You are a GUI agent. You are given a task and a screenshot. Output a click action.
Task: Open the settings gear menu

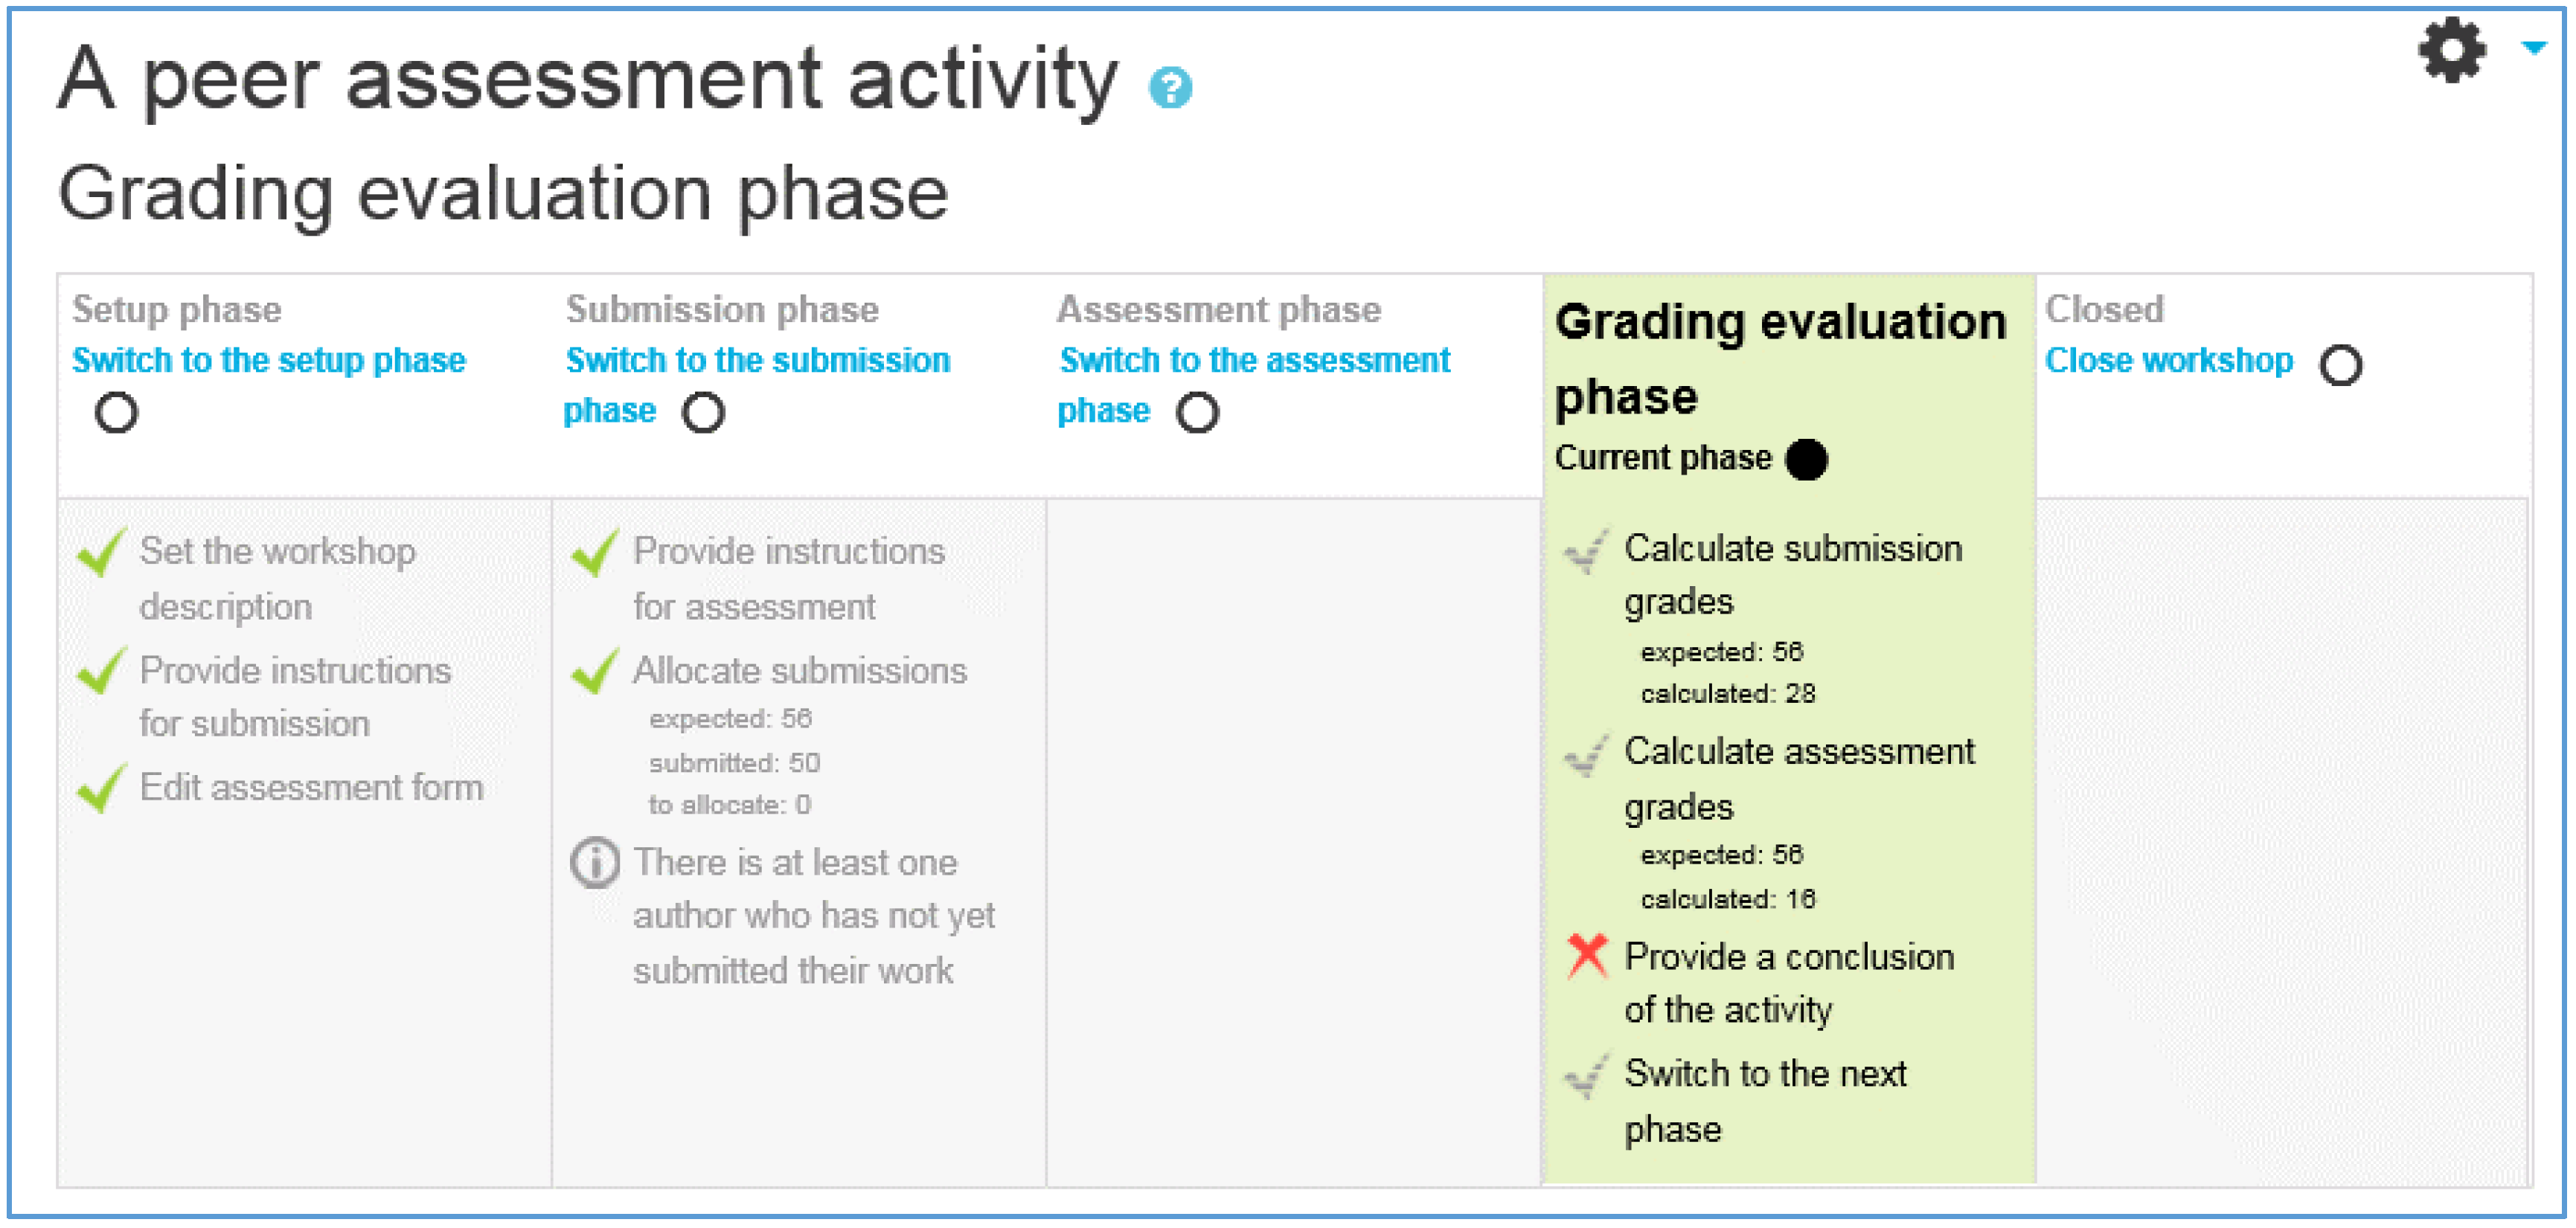click(x=2451, y=51)
